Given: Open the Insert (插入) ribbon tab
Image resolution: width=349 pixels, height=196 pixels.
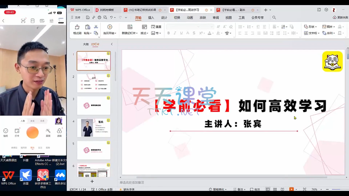Looking at the screenshot, I should click(x=151, y=18).
